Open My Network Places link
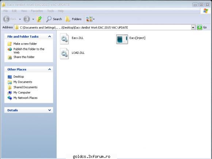 [x=26, y=98]
